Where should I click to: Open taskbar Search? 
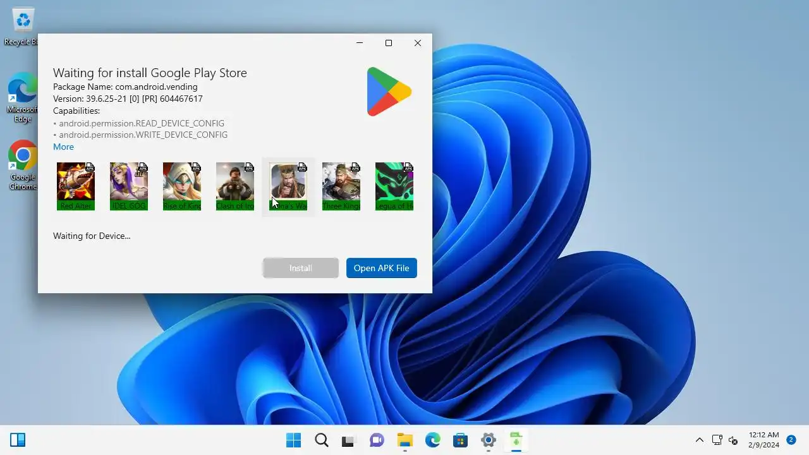[x=322, y=440]
